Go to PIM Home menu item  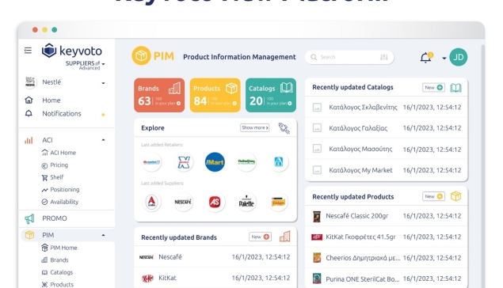tap(63, 248)
